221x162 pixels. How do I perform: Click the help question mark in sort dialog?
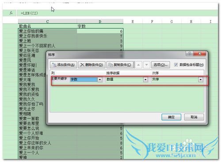(190, 53)
